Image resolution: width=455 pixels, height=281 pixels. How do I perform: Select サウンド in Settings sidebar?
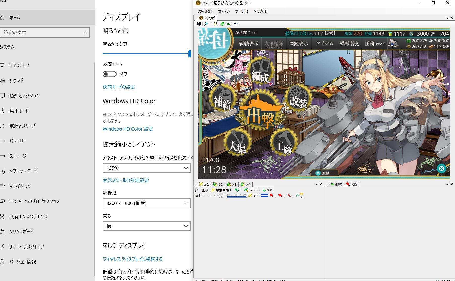[x=47, y=81]
